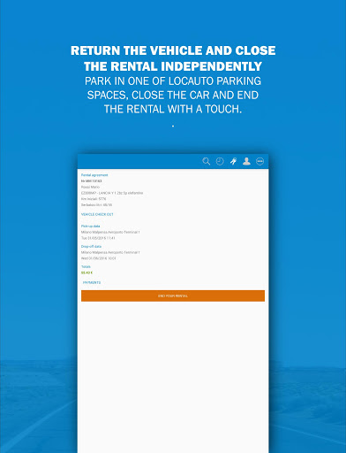The height and width of the screenshot is (453, 346).
Task: Click the promo headline Return the vehicle
Action: click(173, 58)
